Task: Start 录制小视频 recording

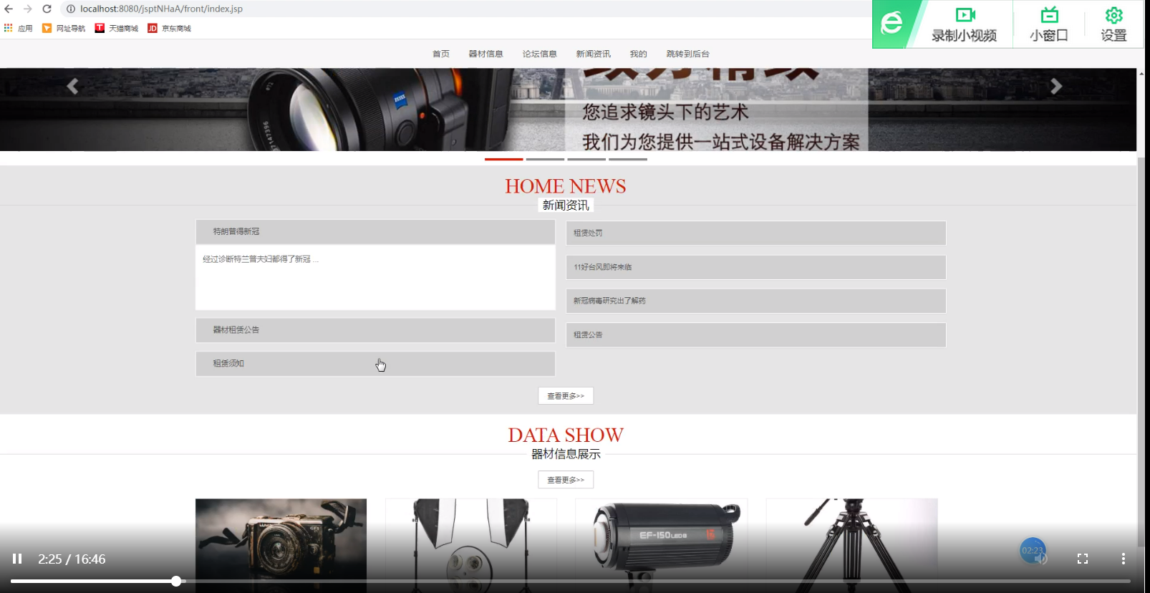Action: coord(964,24)
